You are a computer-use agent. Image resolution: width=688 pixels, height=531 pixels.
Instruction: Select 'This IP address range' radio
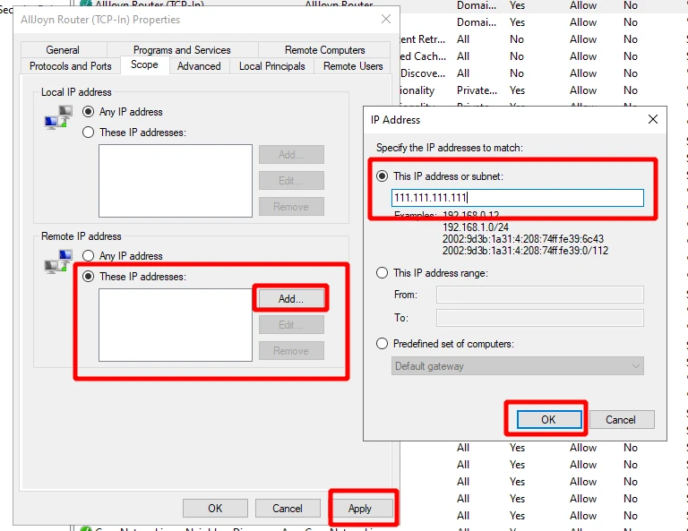[x=383, y=273]
